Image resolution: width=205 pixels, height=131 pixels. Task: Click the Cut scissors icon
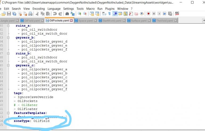coord(37,14)
